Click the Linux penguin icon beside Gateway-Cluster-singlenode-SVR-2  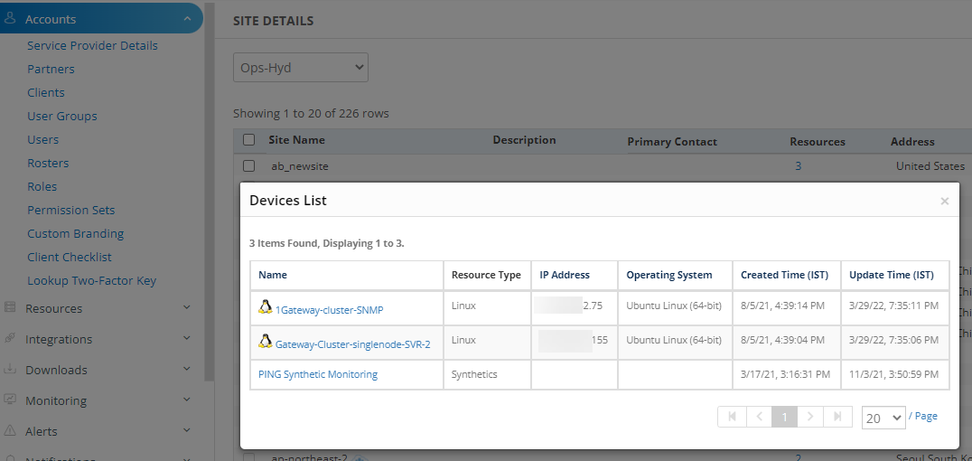coord(266,341)
